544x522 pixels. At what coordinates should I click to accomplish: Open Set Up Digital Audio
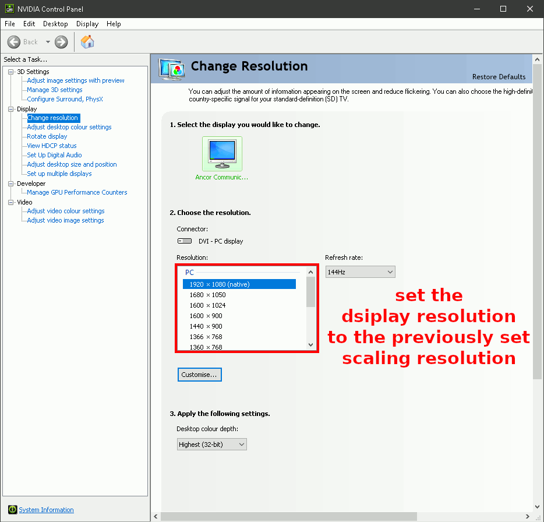pyautogui.click(x=55, y=155)
